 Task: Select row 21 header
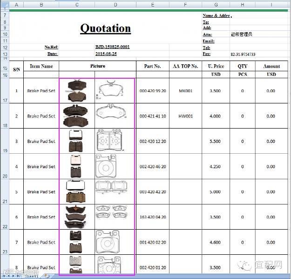coord(5,191)
